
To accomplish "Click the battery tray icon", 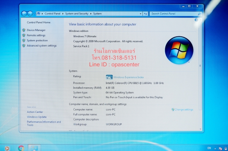I will click(226, 148).
